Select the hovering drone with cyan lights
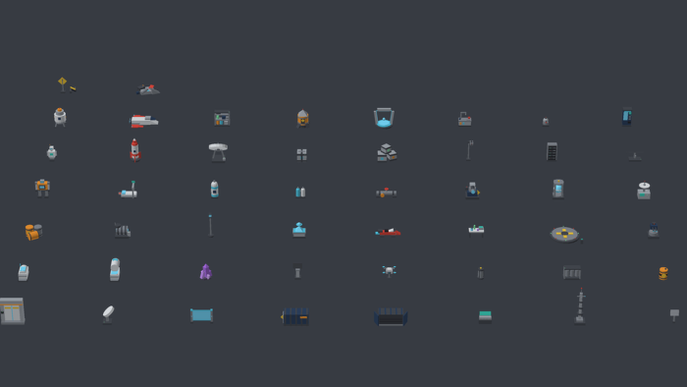Screen dimensions: 687x387 coord(389,271)
